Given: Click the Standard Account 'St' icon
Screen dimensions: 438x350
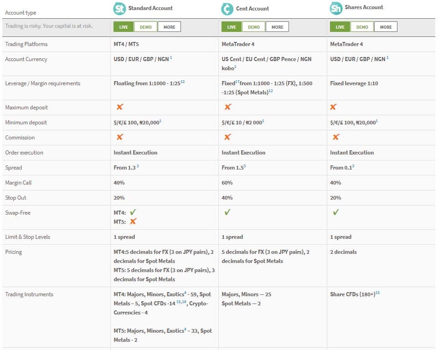Looking at the screenshot, I should 119,9.
